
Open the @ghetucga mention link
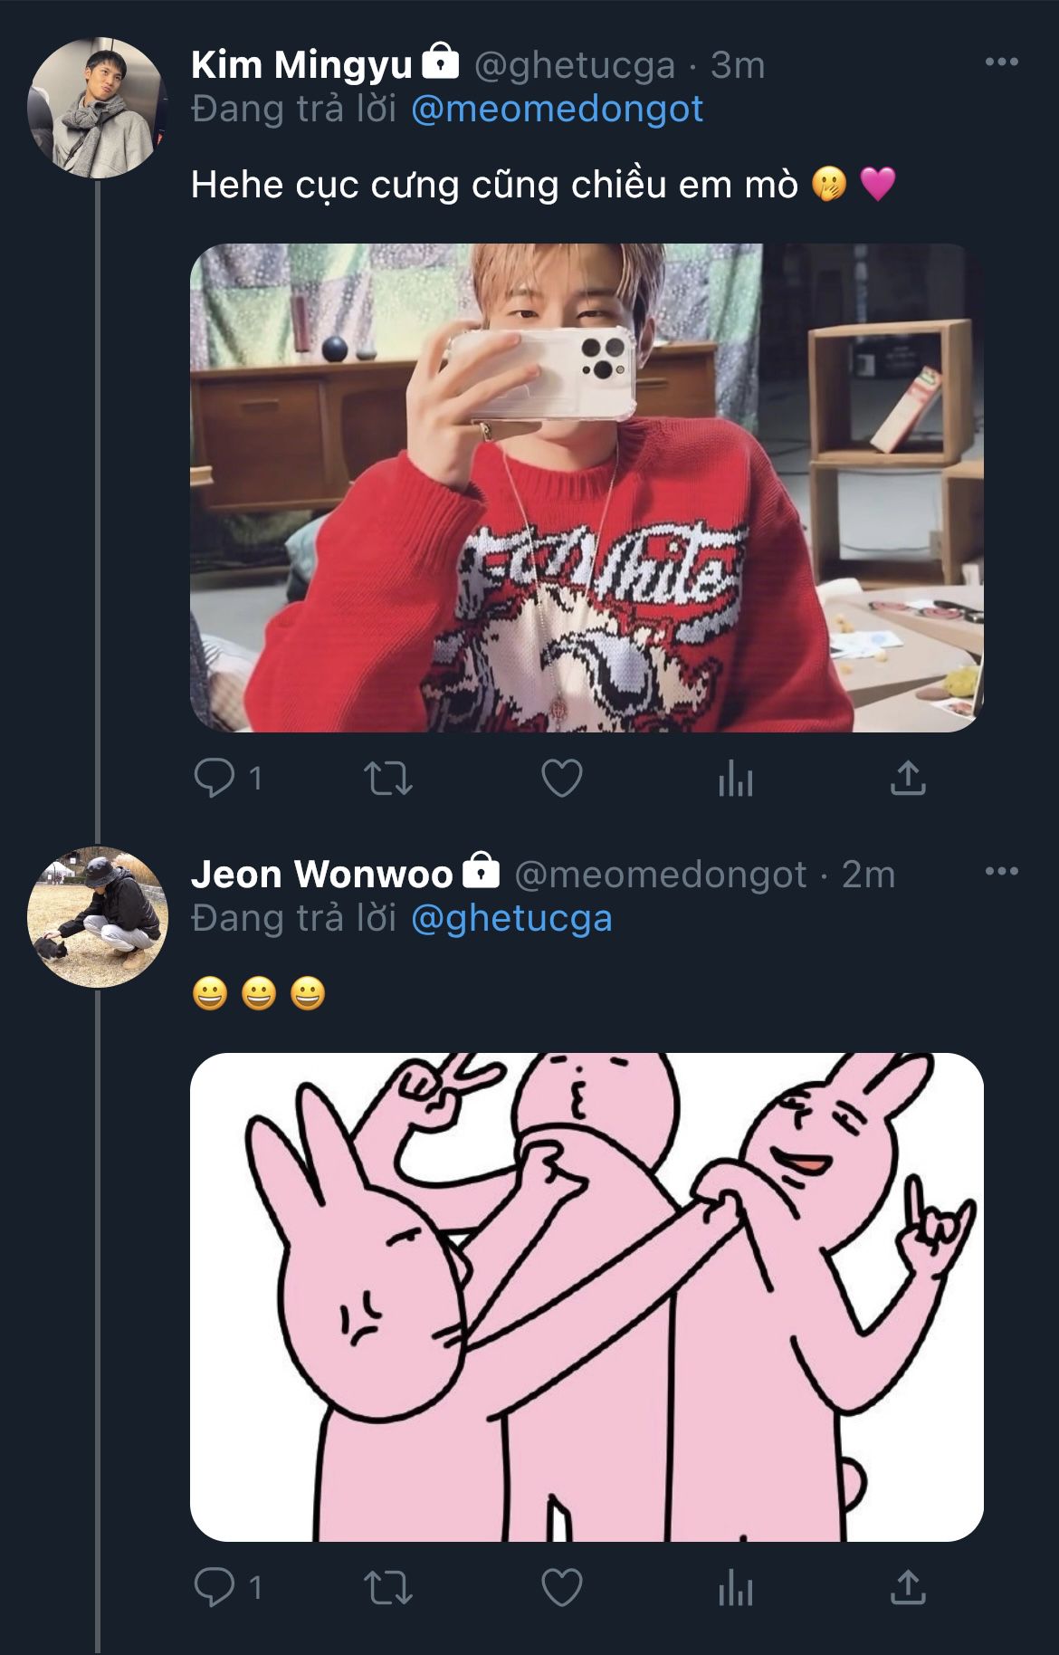tap(511, 919)
